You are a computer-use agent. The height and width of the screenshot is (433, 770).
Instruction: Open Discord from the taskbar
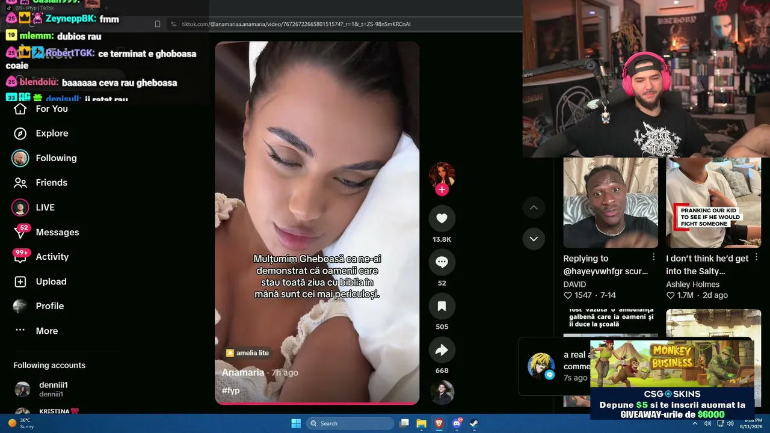[x=457, y=423]
